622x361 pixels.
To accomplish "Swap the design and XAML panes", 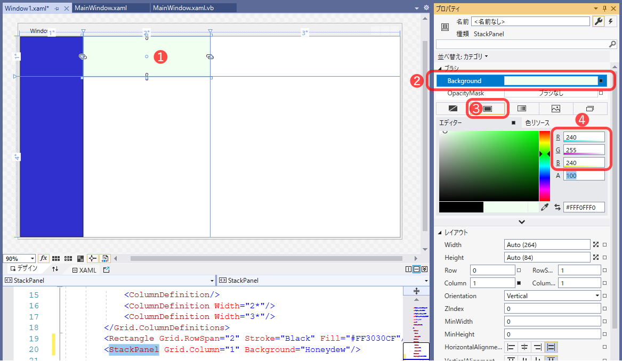I will pos(55,269).
